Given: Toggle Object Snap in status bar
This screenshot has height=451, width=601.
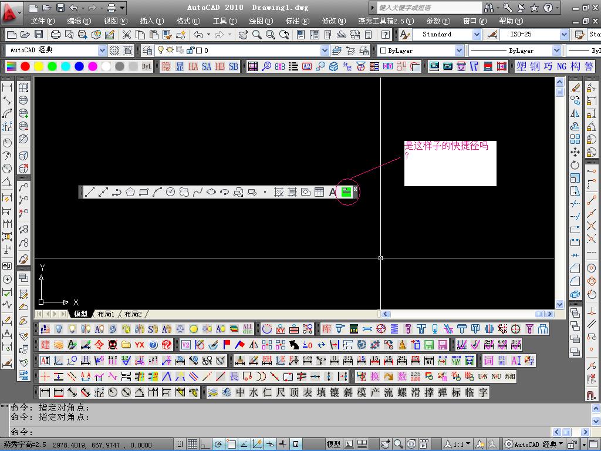Looking at the screenshot, I should point(231,444).
